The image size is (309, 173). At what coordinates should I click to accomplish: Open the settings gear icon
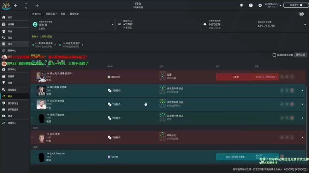click(260, 5)
